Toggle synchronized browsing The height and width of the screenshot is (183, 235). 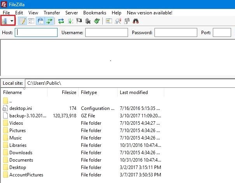[x=127, y=21]
